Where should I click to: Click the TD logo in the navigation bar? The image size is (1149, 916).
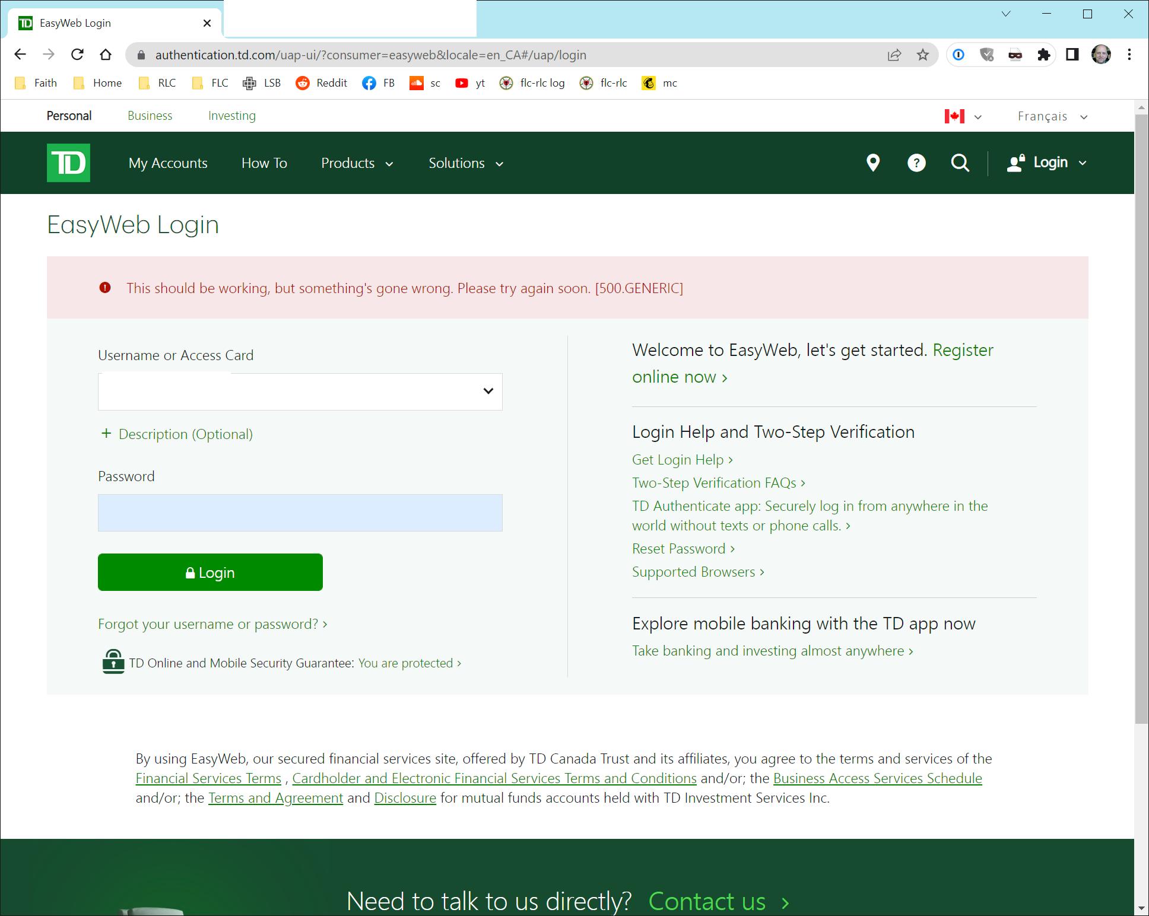pos(68,163)
